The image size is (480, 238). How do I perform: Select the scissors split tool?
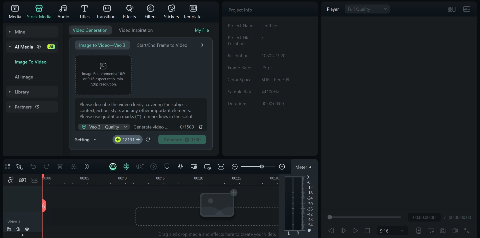point(74,167)
